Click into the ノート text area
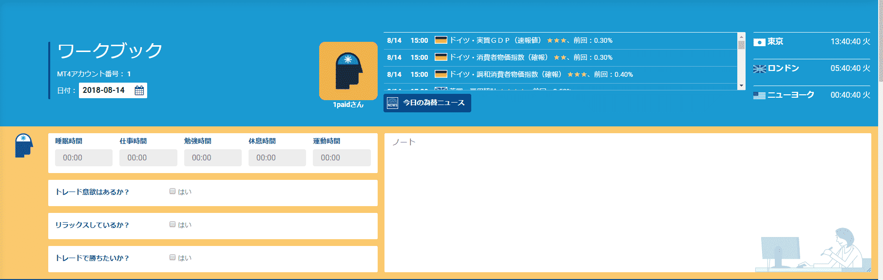The width and height of the screenshot is (883, 280). click(x=628, y=203)
